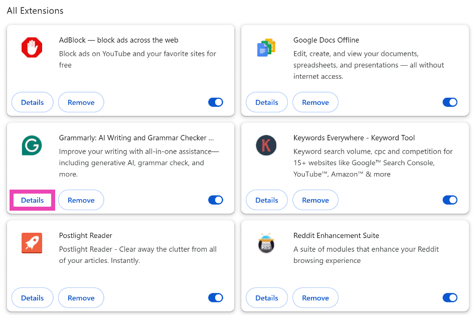Image resolution: width=474 pixels, height=315 pixels.
Task: Remove the AdBlock extension
Action: 81,102
